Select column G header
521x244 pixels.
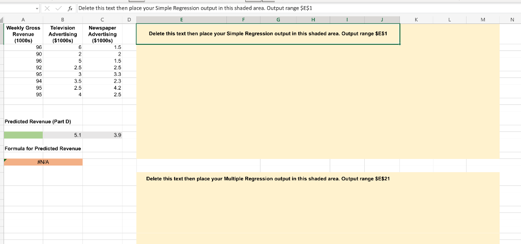pos(278,20)
